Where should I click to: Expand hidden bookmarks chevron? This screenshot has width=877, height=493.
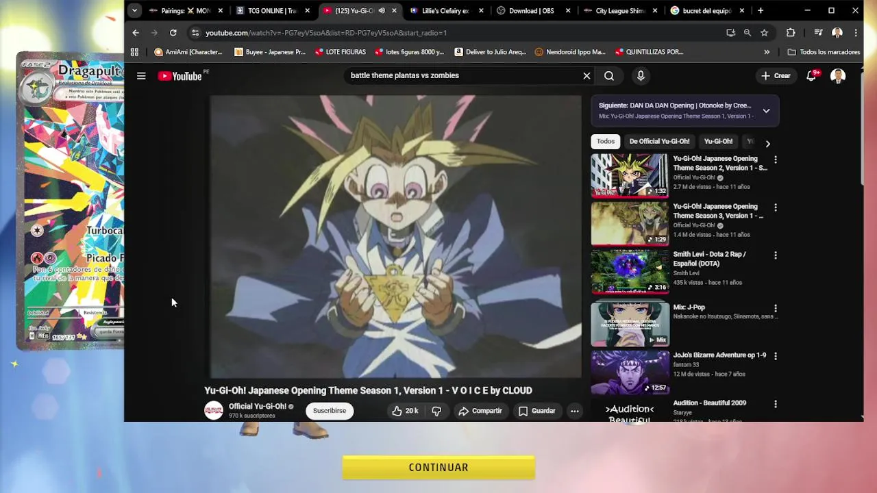tap(767, 52)
